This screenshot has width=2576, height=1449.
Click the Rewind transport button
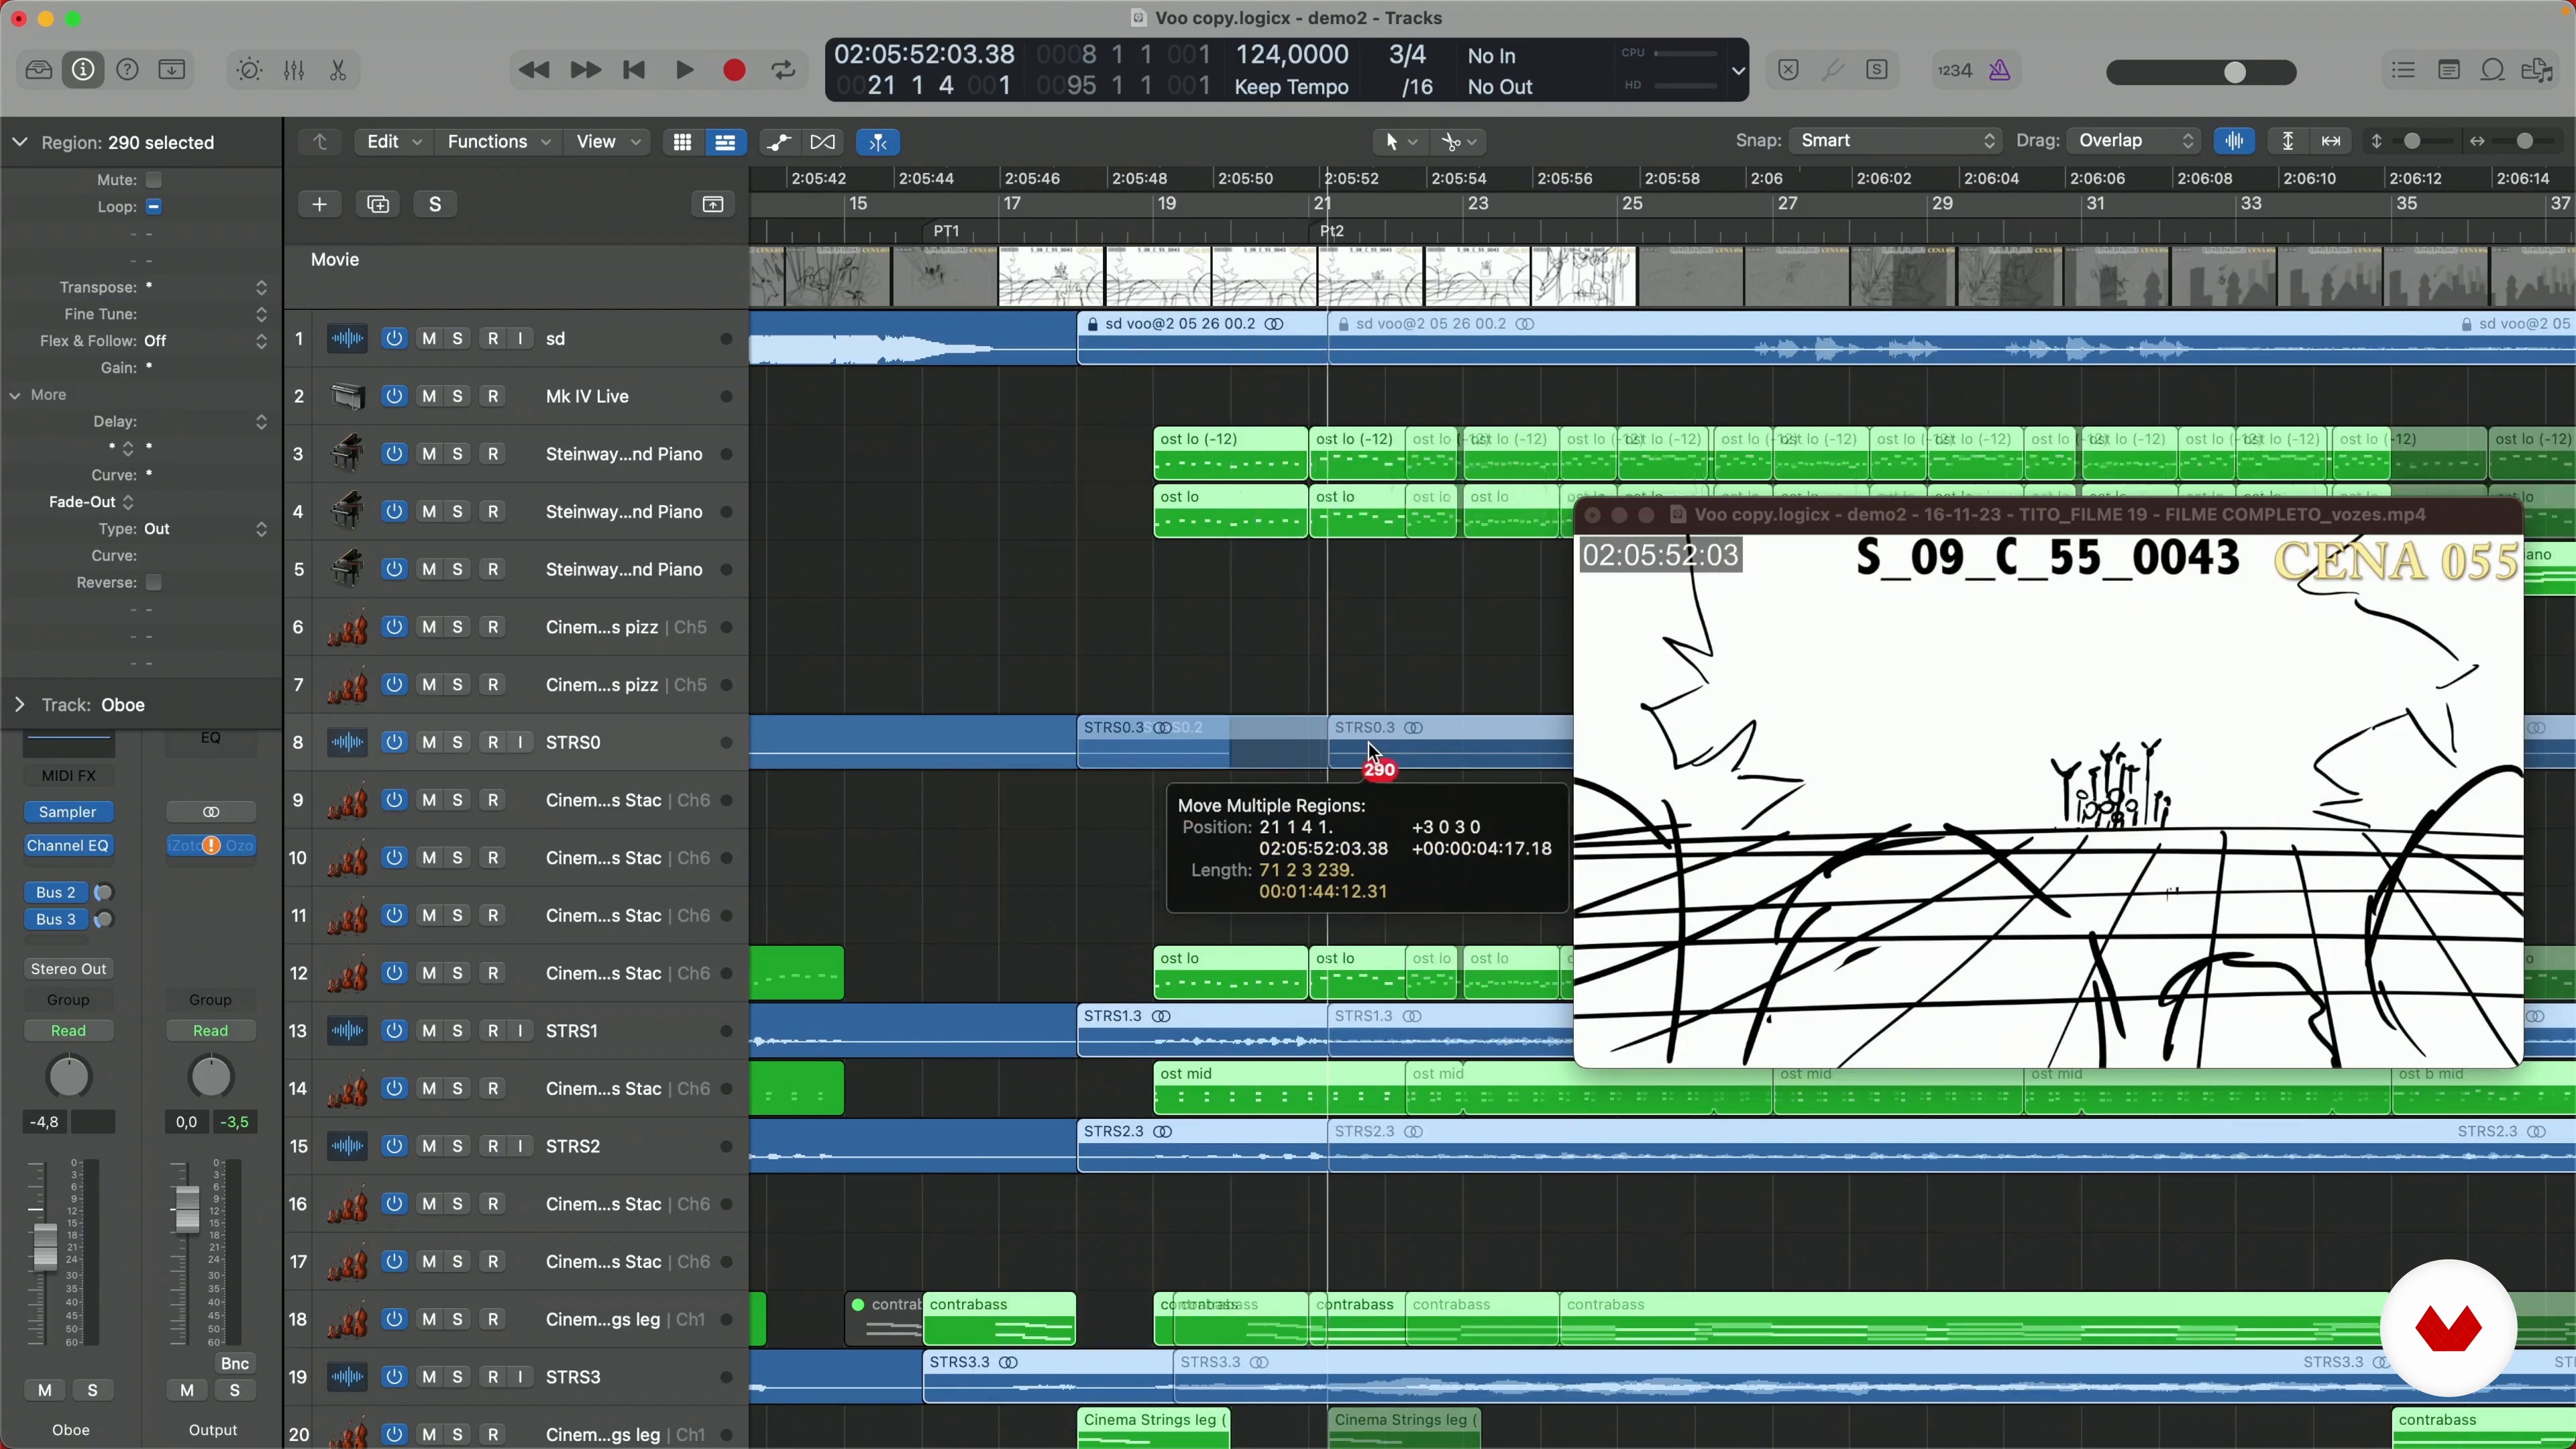534,70
